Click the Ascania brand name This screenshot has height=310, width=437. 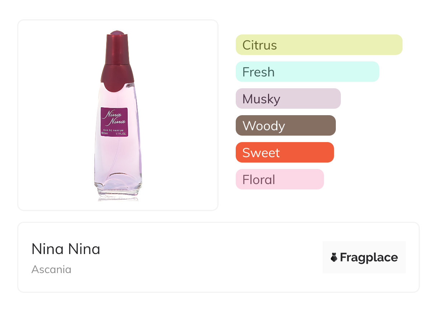[x=51, y=269]
